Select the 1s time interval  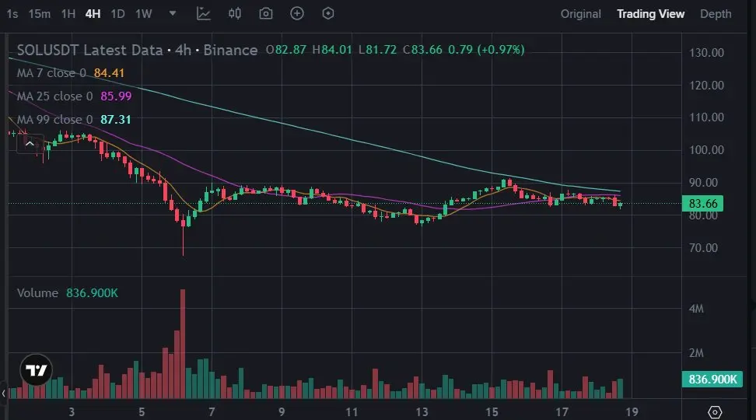click(12, 14)
